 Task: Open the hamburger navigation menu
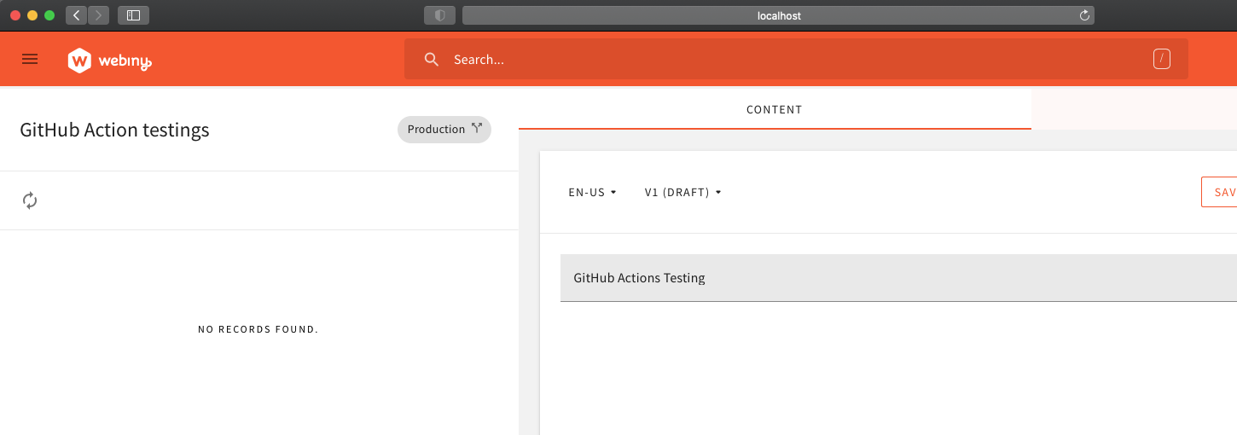click(30, 59)
